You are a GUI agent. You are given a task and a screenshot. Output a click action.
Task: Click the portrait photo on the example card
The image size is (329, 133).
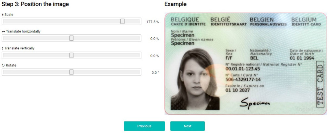coord(195,79)
